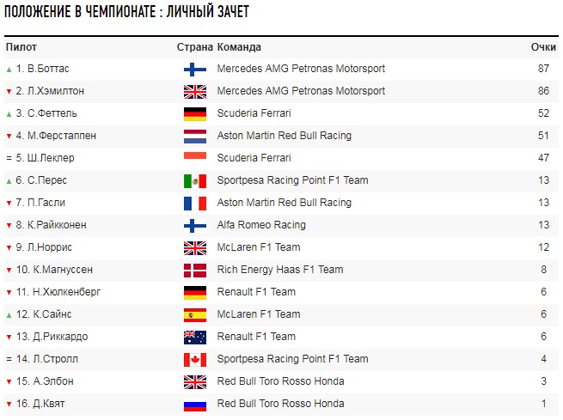Click the Dutch flag beside М.Ферстаппен

pyautogui.click(x=195, y=137)
